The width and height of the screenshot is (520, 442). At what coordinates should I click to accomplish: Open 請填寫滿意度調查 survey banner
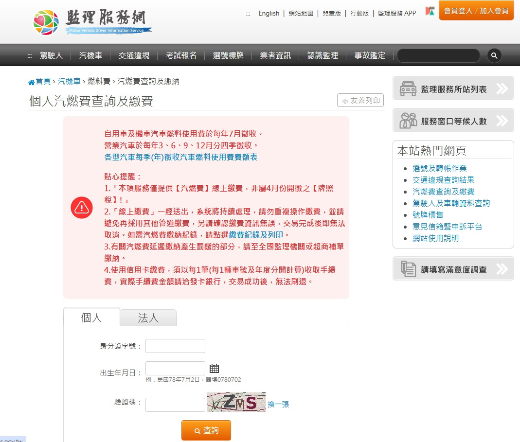click(453, 269)
